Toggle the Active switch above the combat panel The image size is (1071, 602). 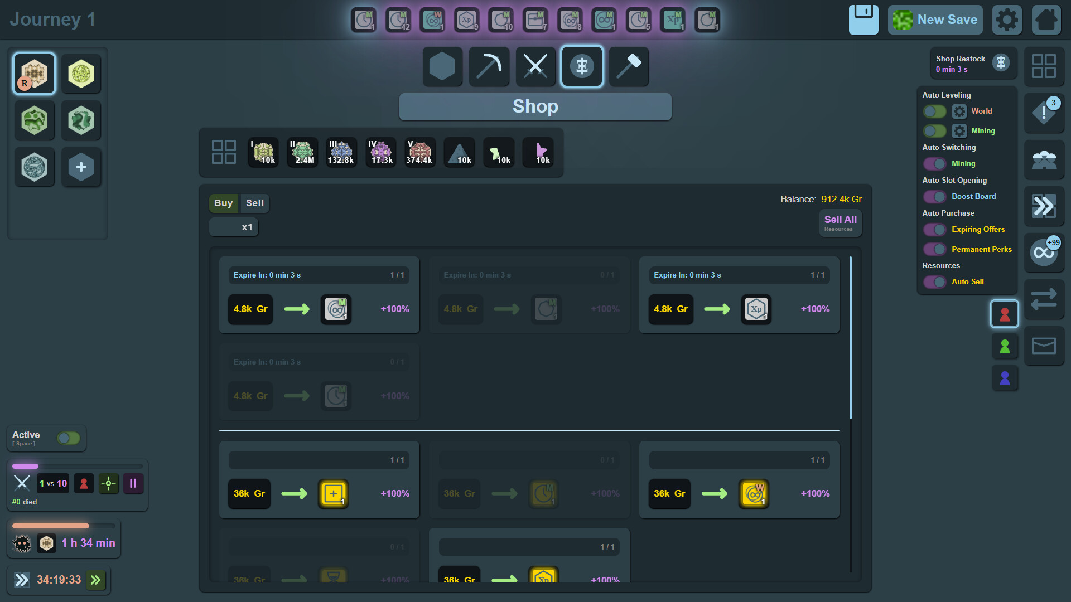click(68, 438)
